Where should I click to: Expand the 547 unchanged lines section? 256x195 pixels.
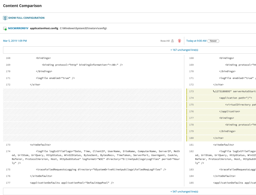click(184, 191)
